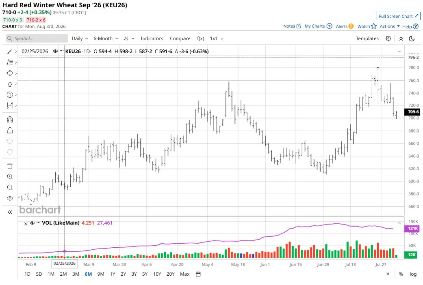Open KEU26 series more options
Image resolution: width=423 pixels, height=285 pixels.
[62, 51]
